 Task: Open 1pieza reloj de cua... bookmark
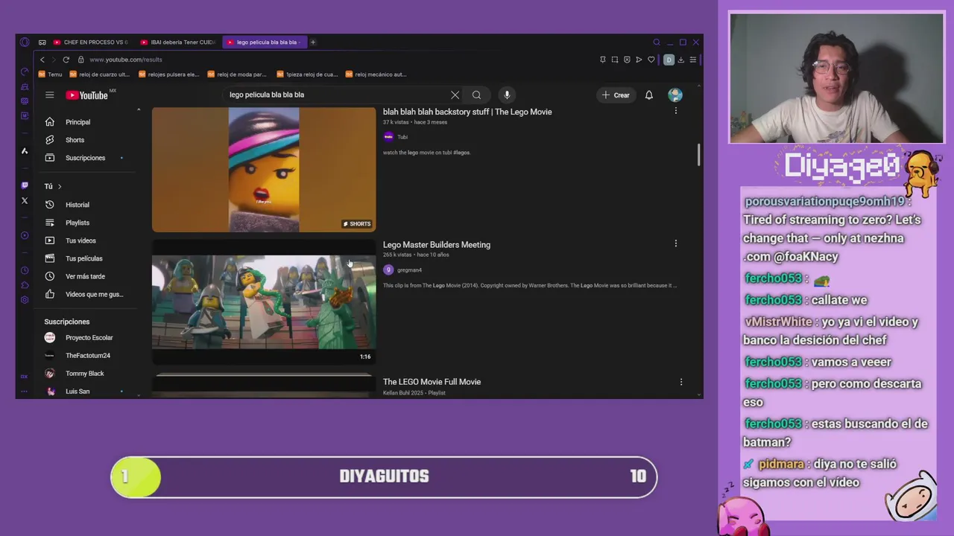307,74
